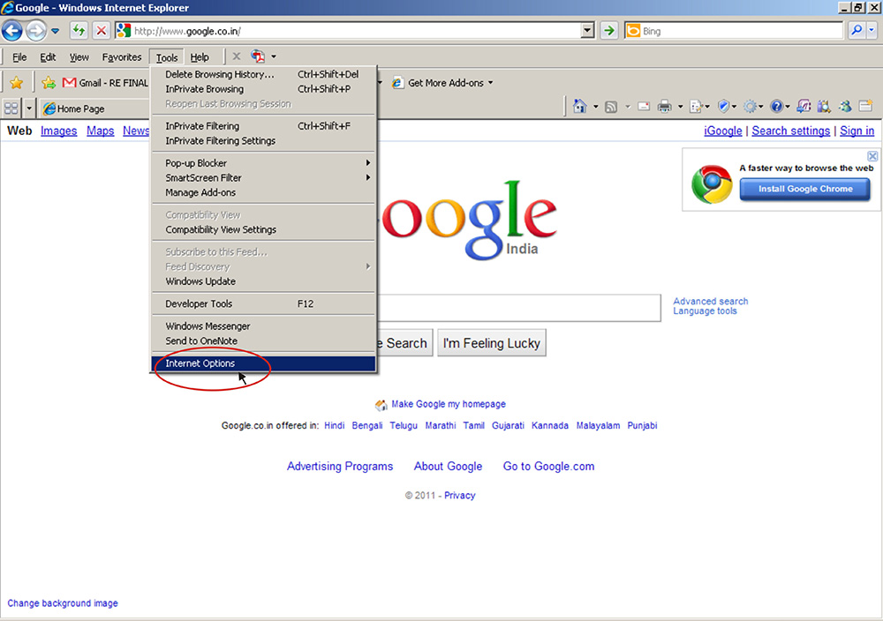Click the Images link

tap(58, 131)
